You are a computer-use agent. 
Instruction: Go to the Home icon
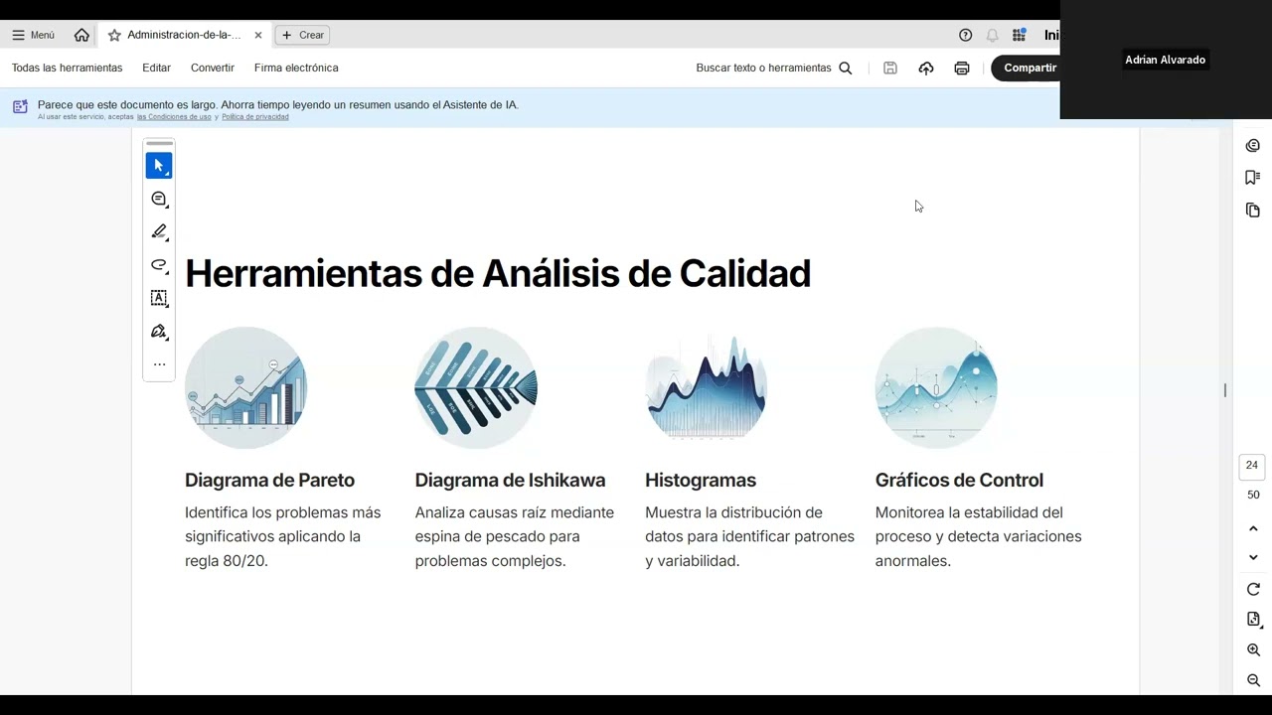(x=81, y=35)
